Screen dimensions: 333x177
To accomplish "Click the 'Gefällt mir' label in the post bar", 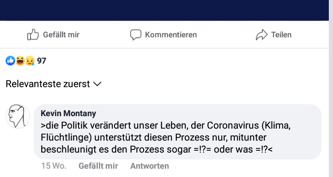I will (61, 35).
